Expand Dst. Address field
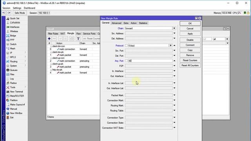The width and height of the screenshot is (251, 141). [x=174, y=38]
